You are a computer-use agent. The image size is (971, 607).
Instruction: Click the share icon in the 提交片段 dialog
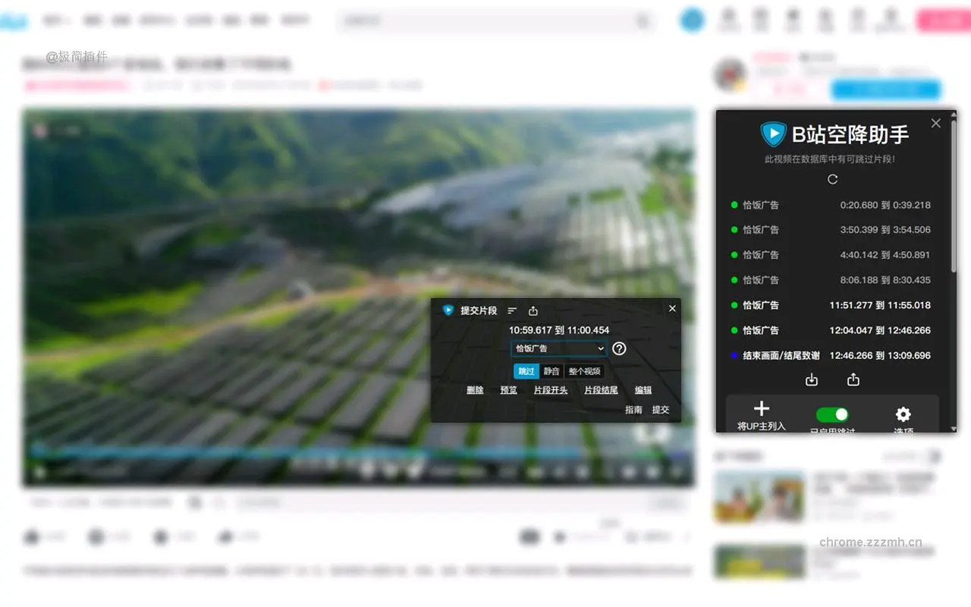[533, 310]
